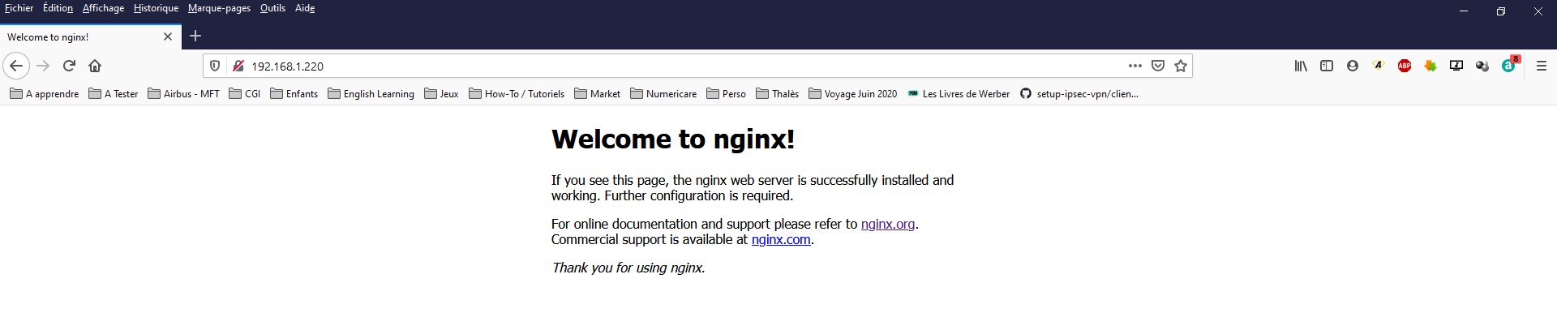Expand the Thalès bookmarks folder

pyautogui.click(x=778, y=94)
